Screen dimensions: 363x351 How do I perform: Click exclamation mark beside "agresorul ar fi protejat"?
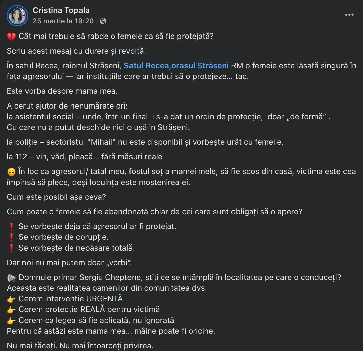(x=11, y=227)
